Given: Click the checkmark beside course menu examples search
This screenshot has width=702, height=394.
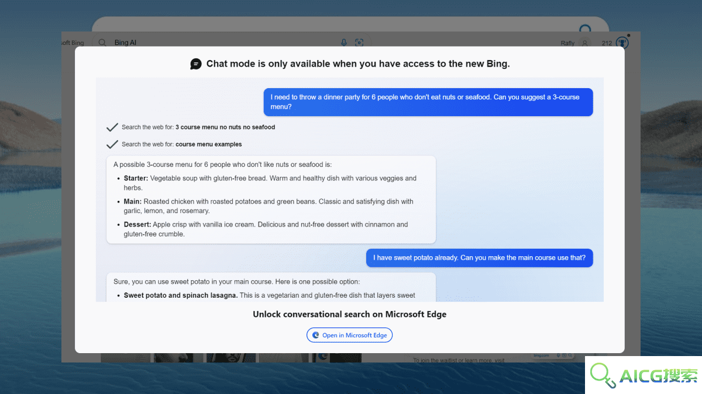Looking at the screenshot, I should 112,144.
